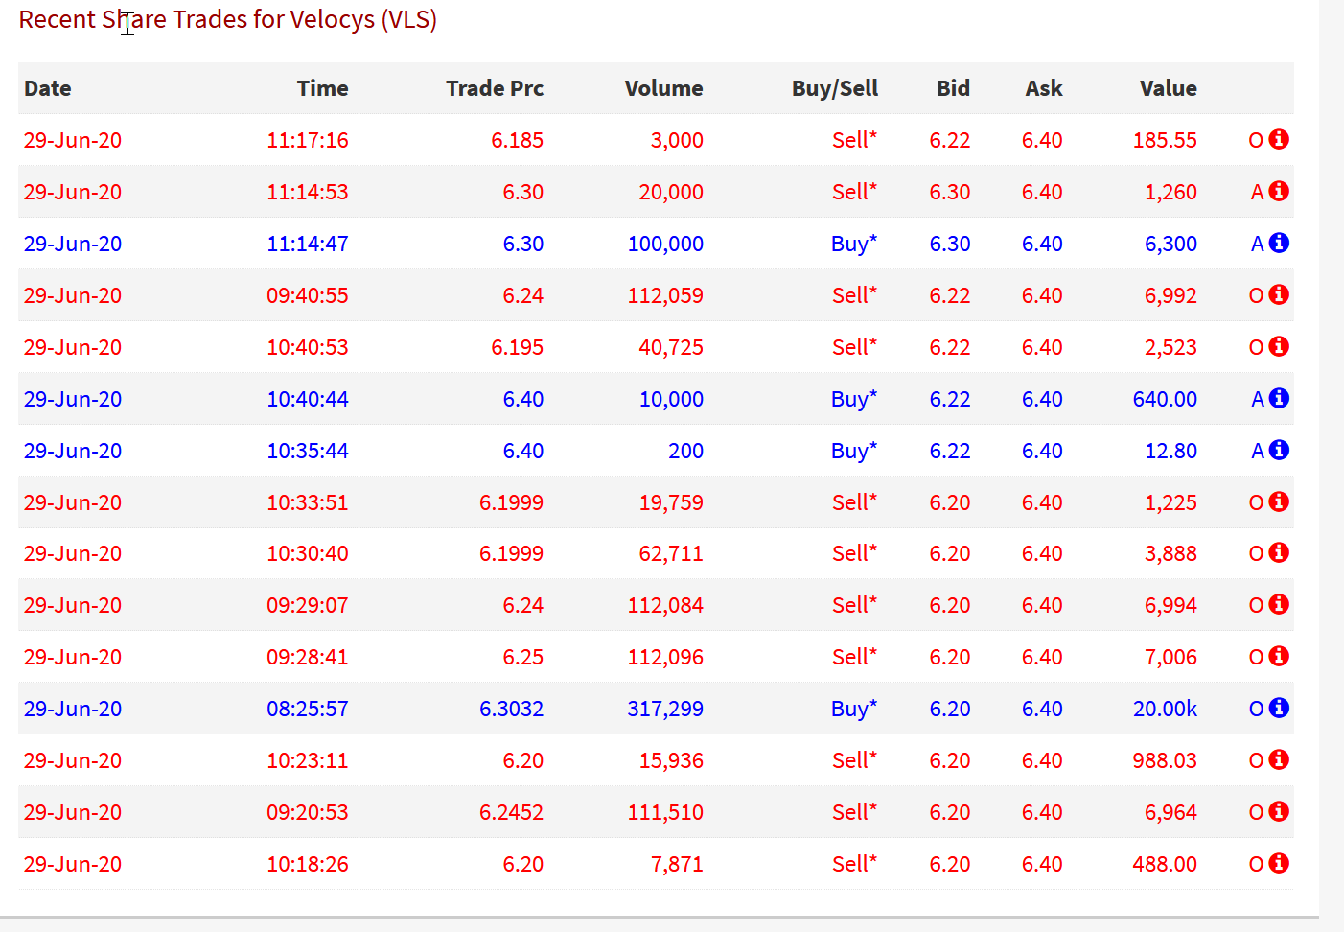Click info icon for 09:40:55 trade
The width and height of the screenshot is (1344, 932).
pos(1279,294)
